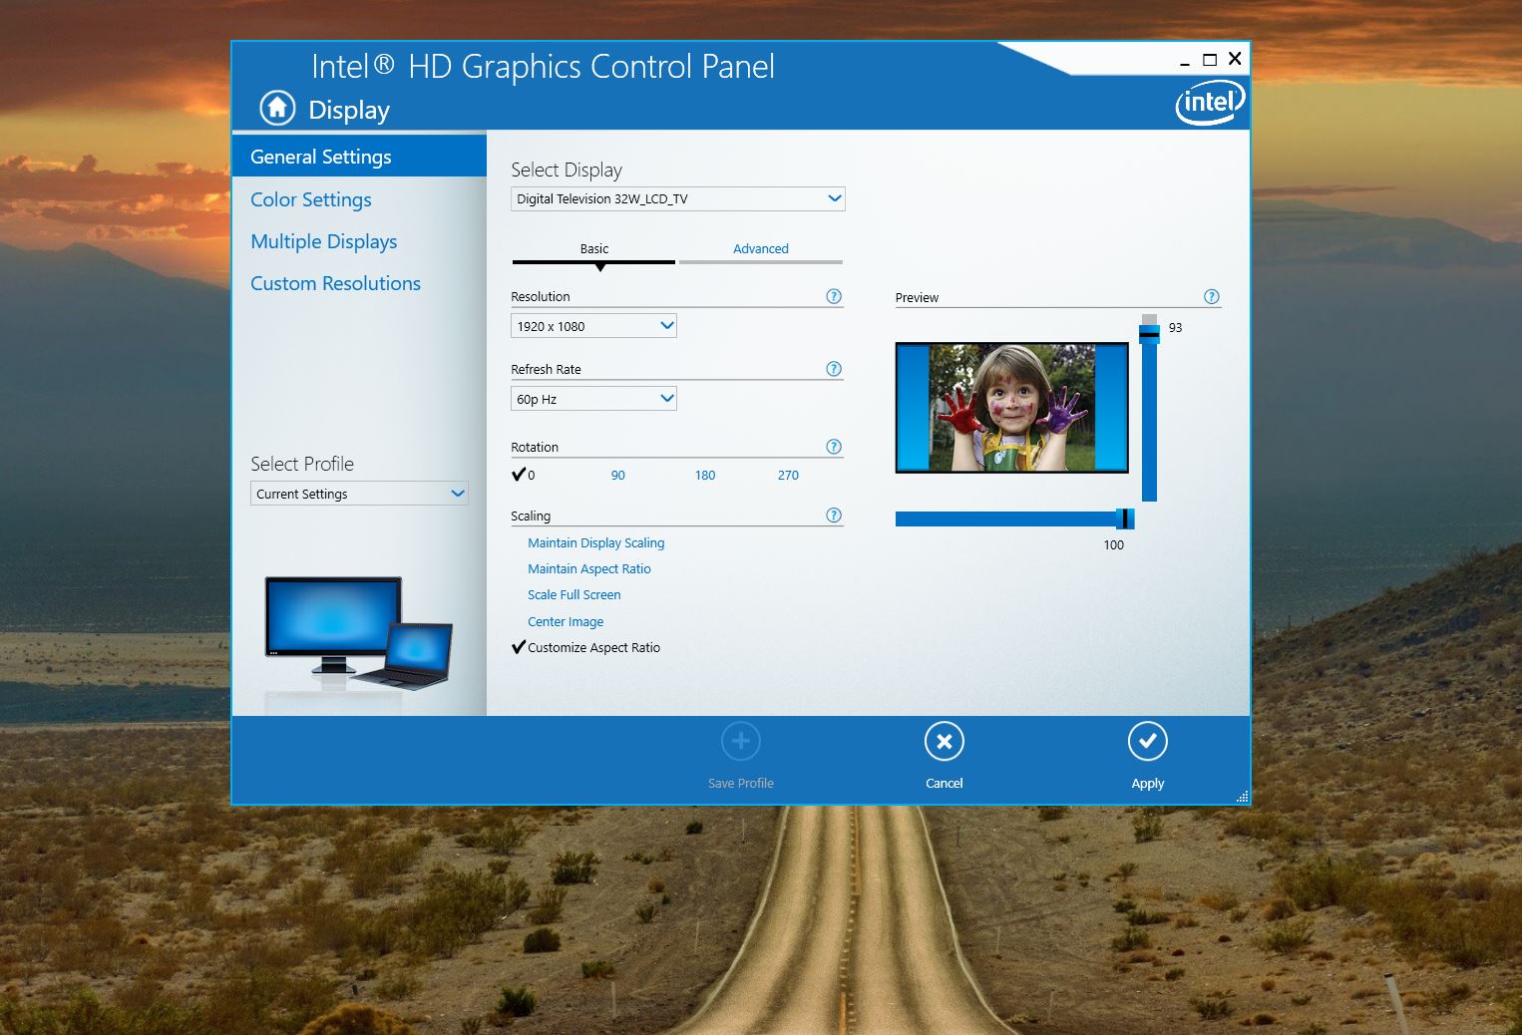The image size is (1522, 1035).
Task: Click the Rotation help icon
Action: tap(834, 446)
